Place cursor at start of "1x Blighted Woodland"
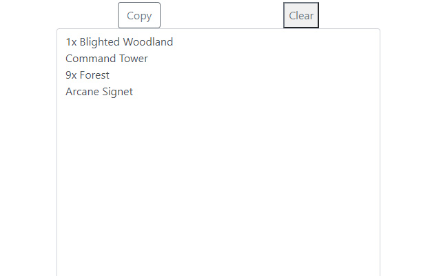The image size is (441, 276). (x=66, y=42)
